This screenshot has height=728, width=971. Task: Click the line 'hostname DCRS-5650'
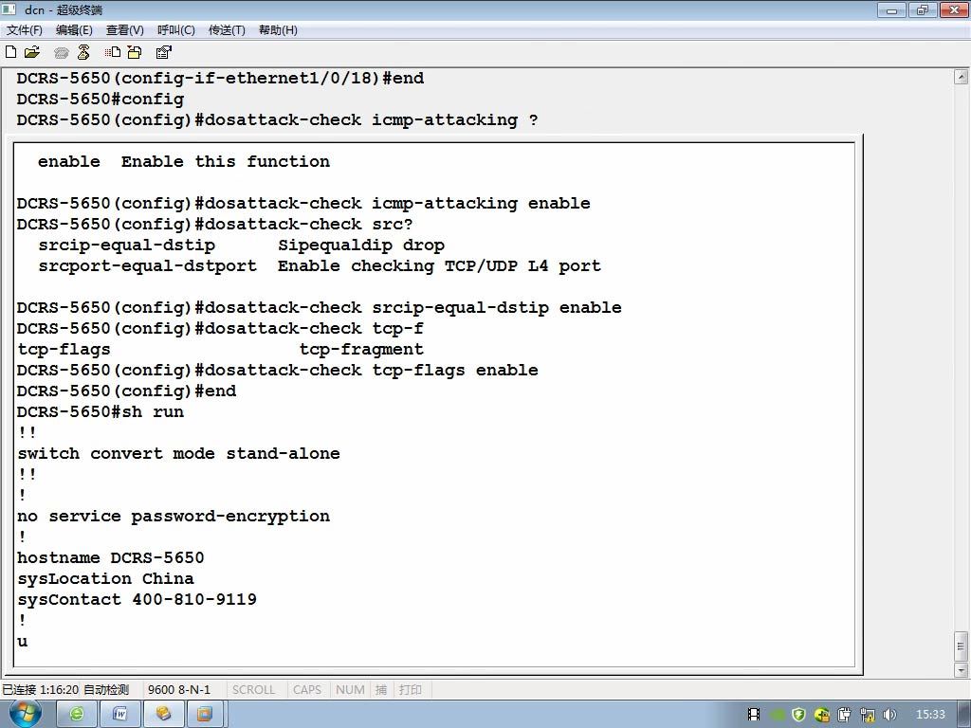coord(110,557)
